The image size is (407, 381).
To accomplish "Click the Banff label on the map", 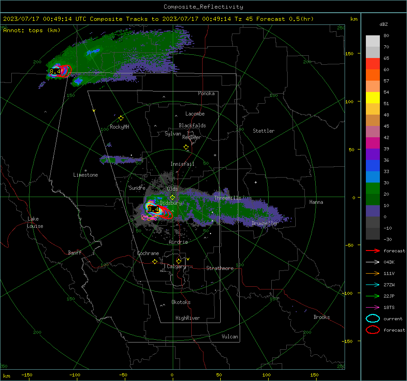I will (x=75, y=252).
